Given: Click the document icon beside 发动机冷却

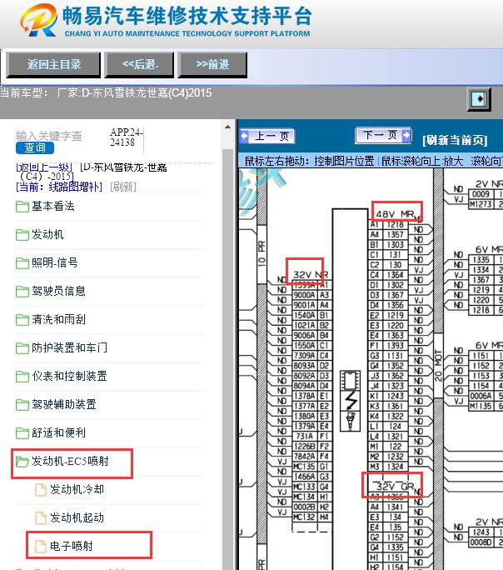Looking at the screenshot, I should click(40, 490).
